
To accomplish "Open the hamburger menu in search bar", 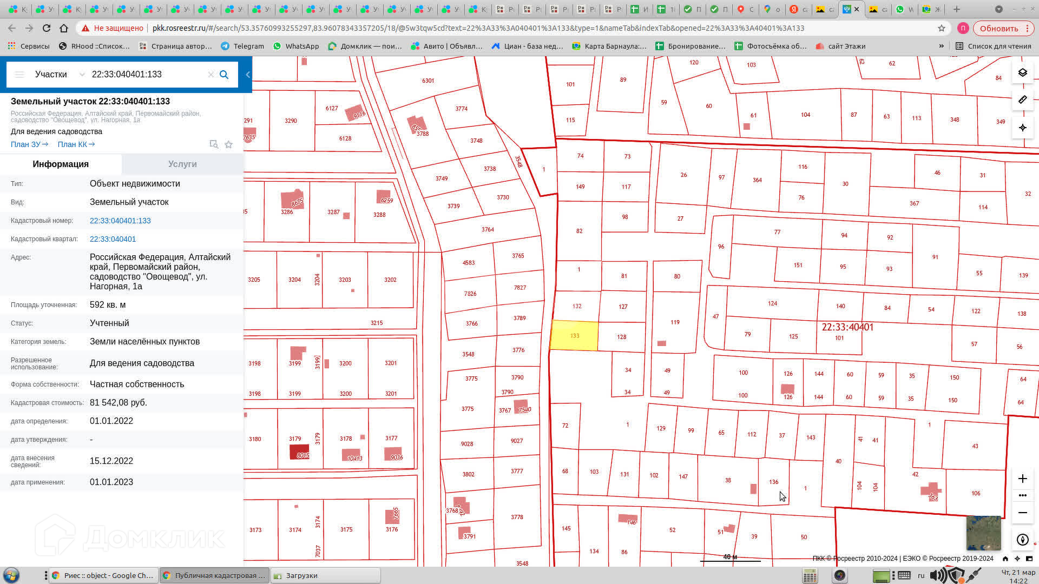I will [x=19, y=75].
